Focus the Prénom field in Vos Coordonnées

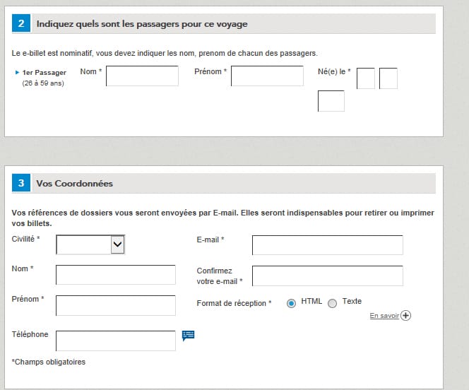[x=116, y=306]
